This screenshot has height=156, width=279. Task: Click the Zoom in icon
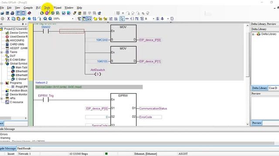coord(45,19)
